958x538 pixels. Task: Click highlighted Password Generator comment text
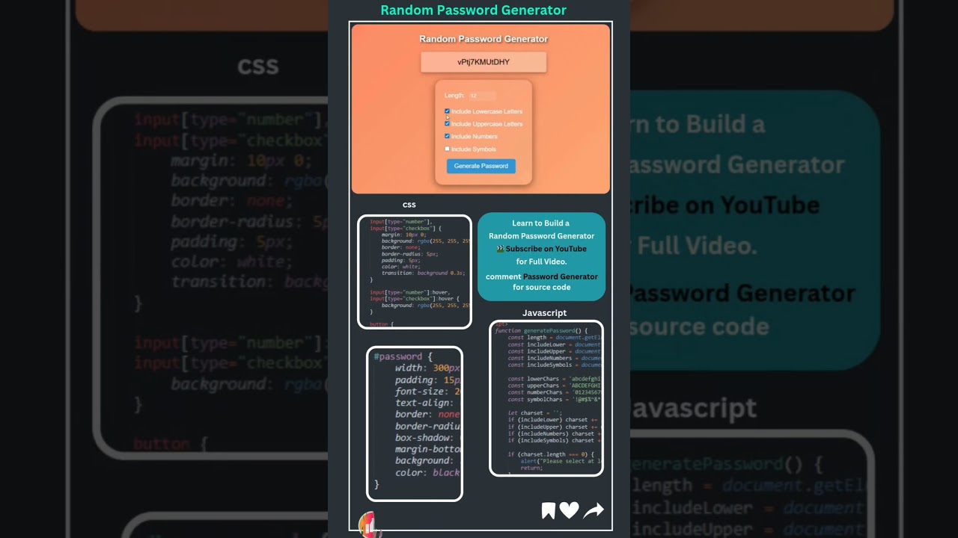[x=561, y=276]
